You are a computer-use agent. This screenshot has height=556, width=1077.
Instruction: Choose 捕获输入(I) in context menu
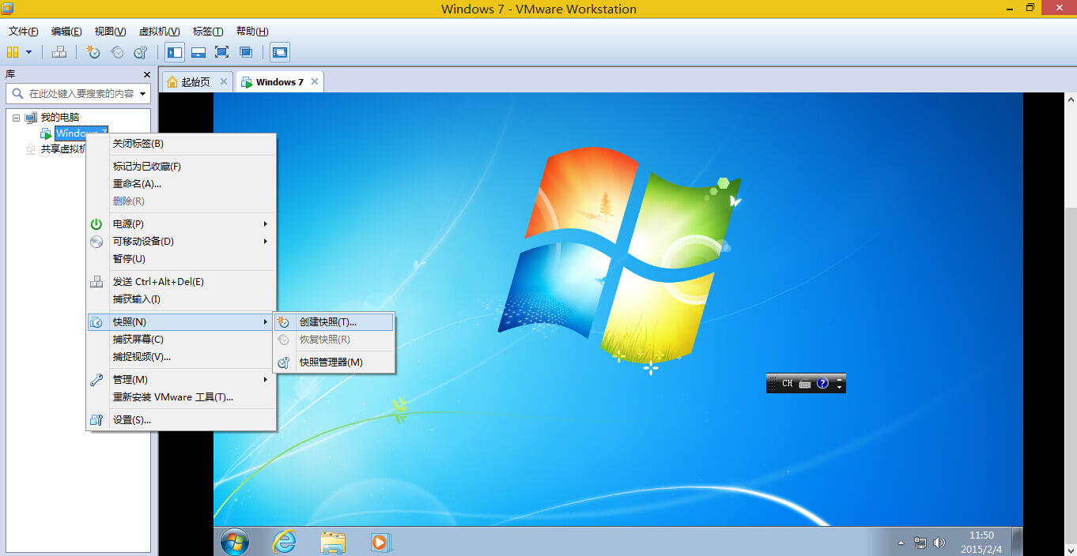181,299
